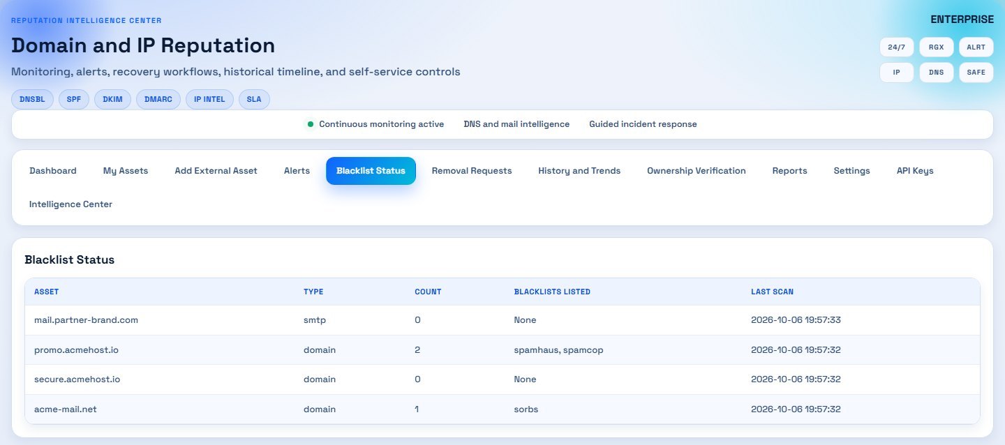Open Ownership Verification tab

697,171
